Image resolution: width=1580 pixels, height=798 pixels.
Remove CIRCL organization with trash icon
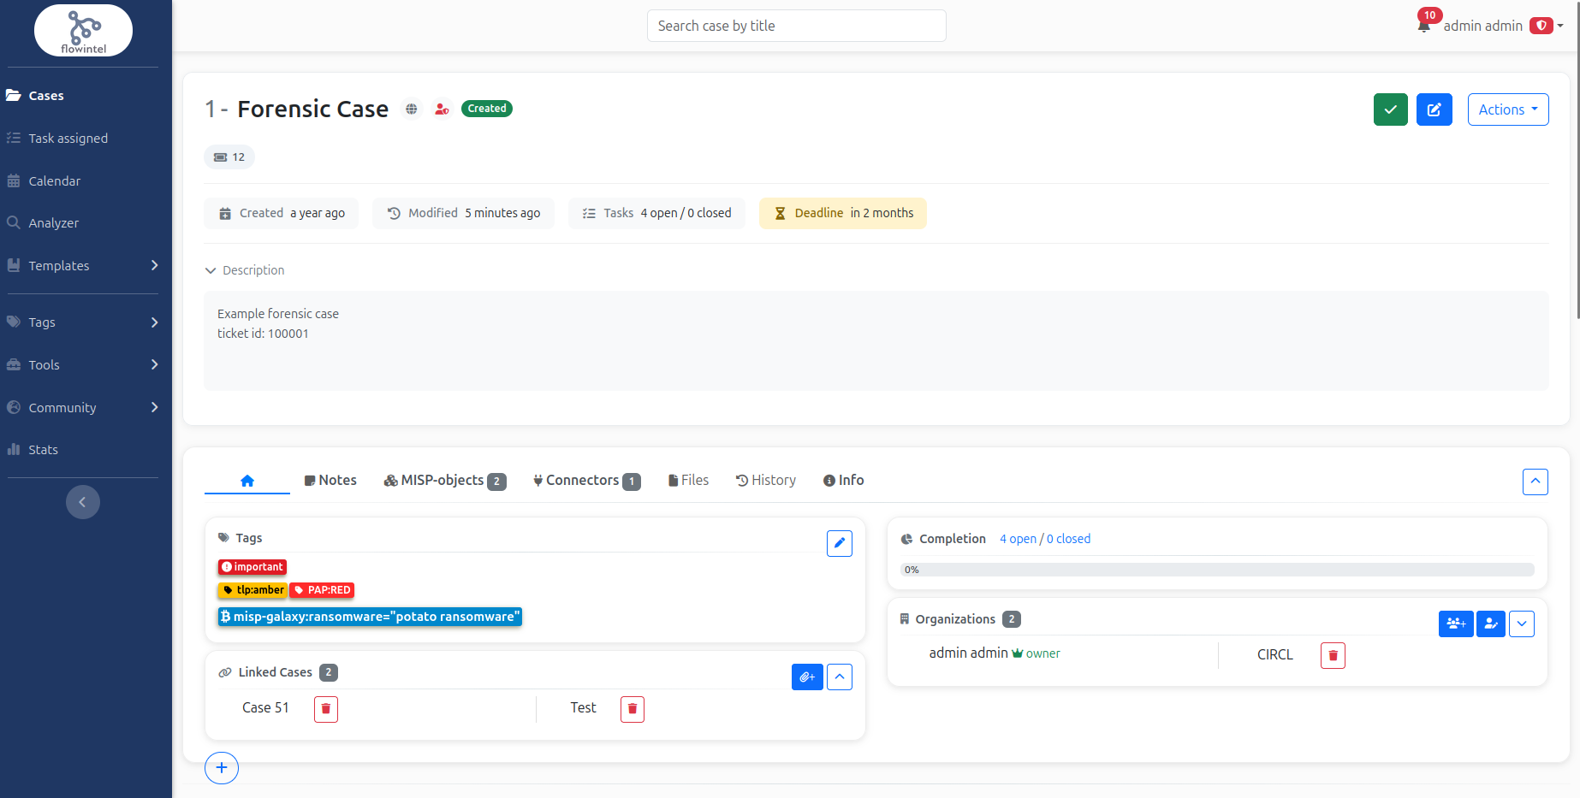pyautogui.click(x=1333, y=656)
